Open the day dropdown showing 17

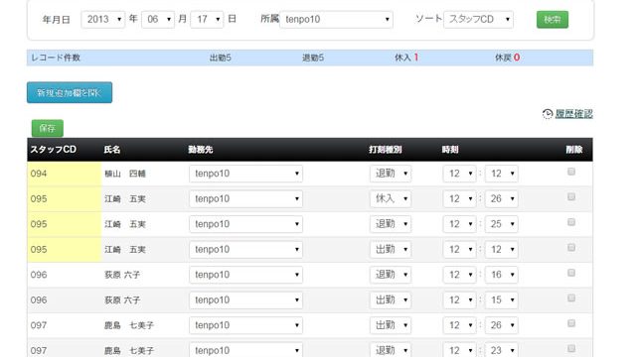(207, 20)
